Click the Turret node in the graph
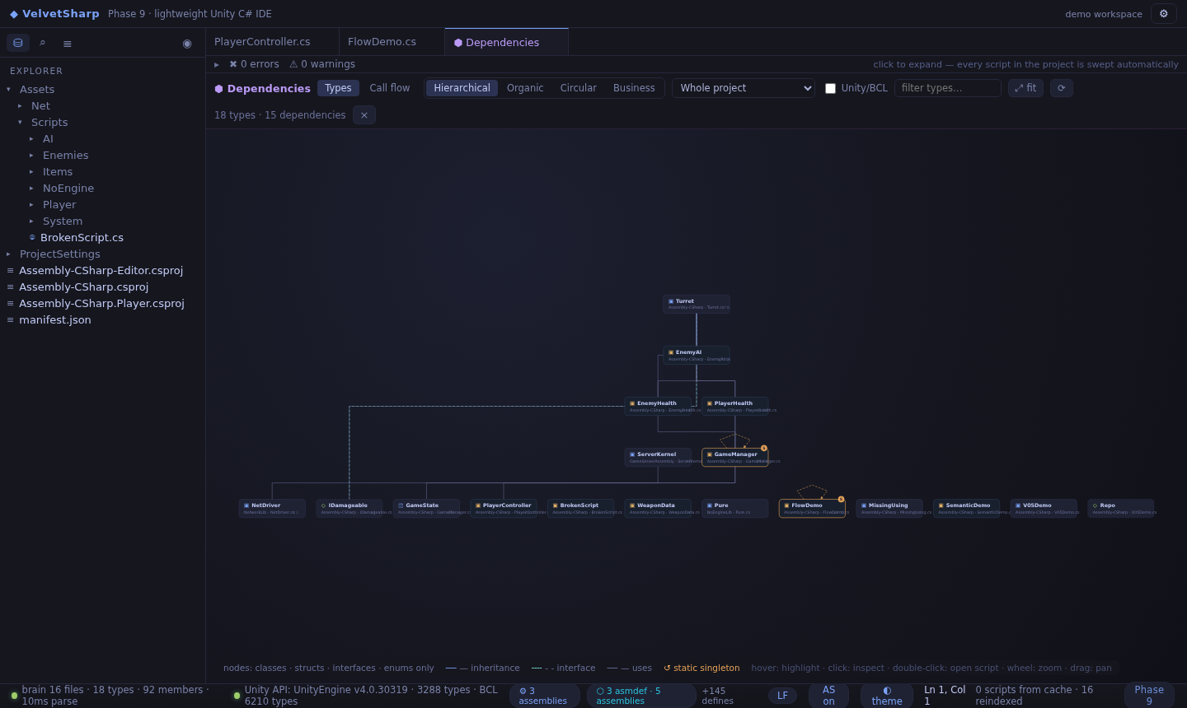1187x708 pixels. (697, 304)
